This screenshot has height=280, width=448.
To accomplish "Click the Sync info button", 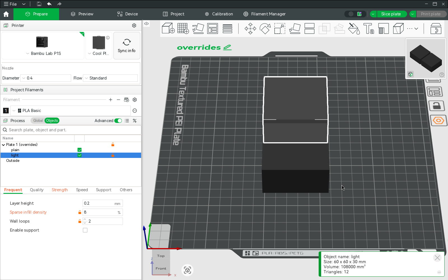I will click(x=127, y=46).
